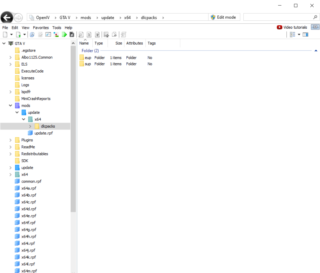Viewport: 320px width, 273px height.
Task: Click the magnifier search-archive toolbar icon
Action: pyautogui.click(x=32, y=34)
